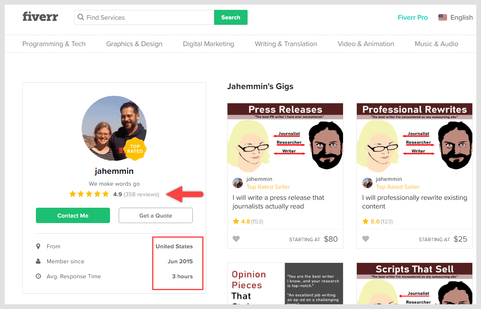Open the Programming & Tech category
This screenshot has height=309, width=481.
pos(54,44)
